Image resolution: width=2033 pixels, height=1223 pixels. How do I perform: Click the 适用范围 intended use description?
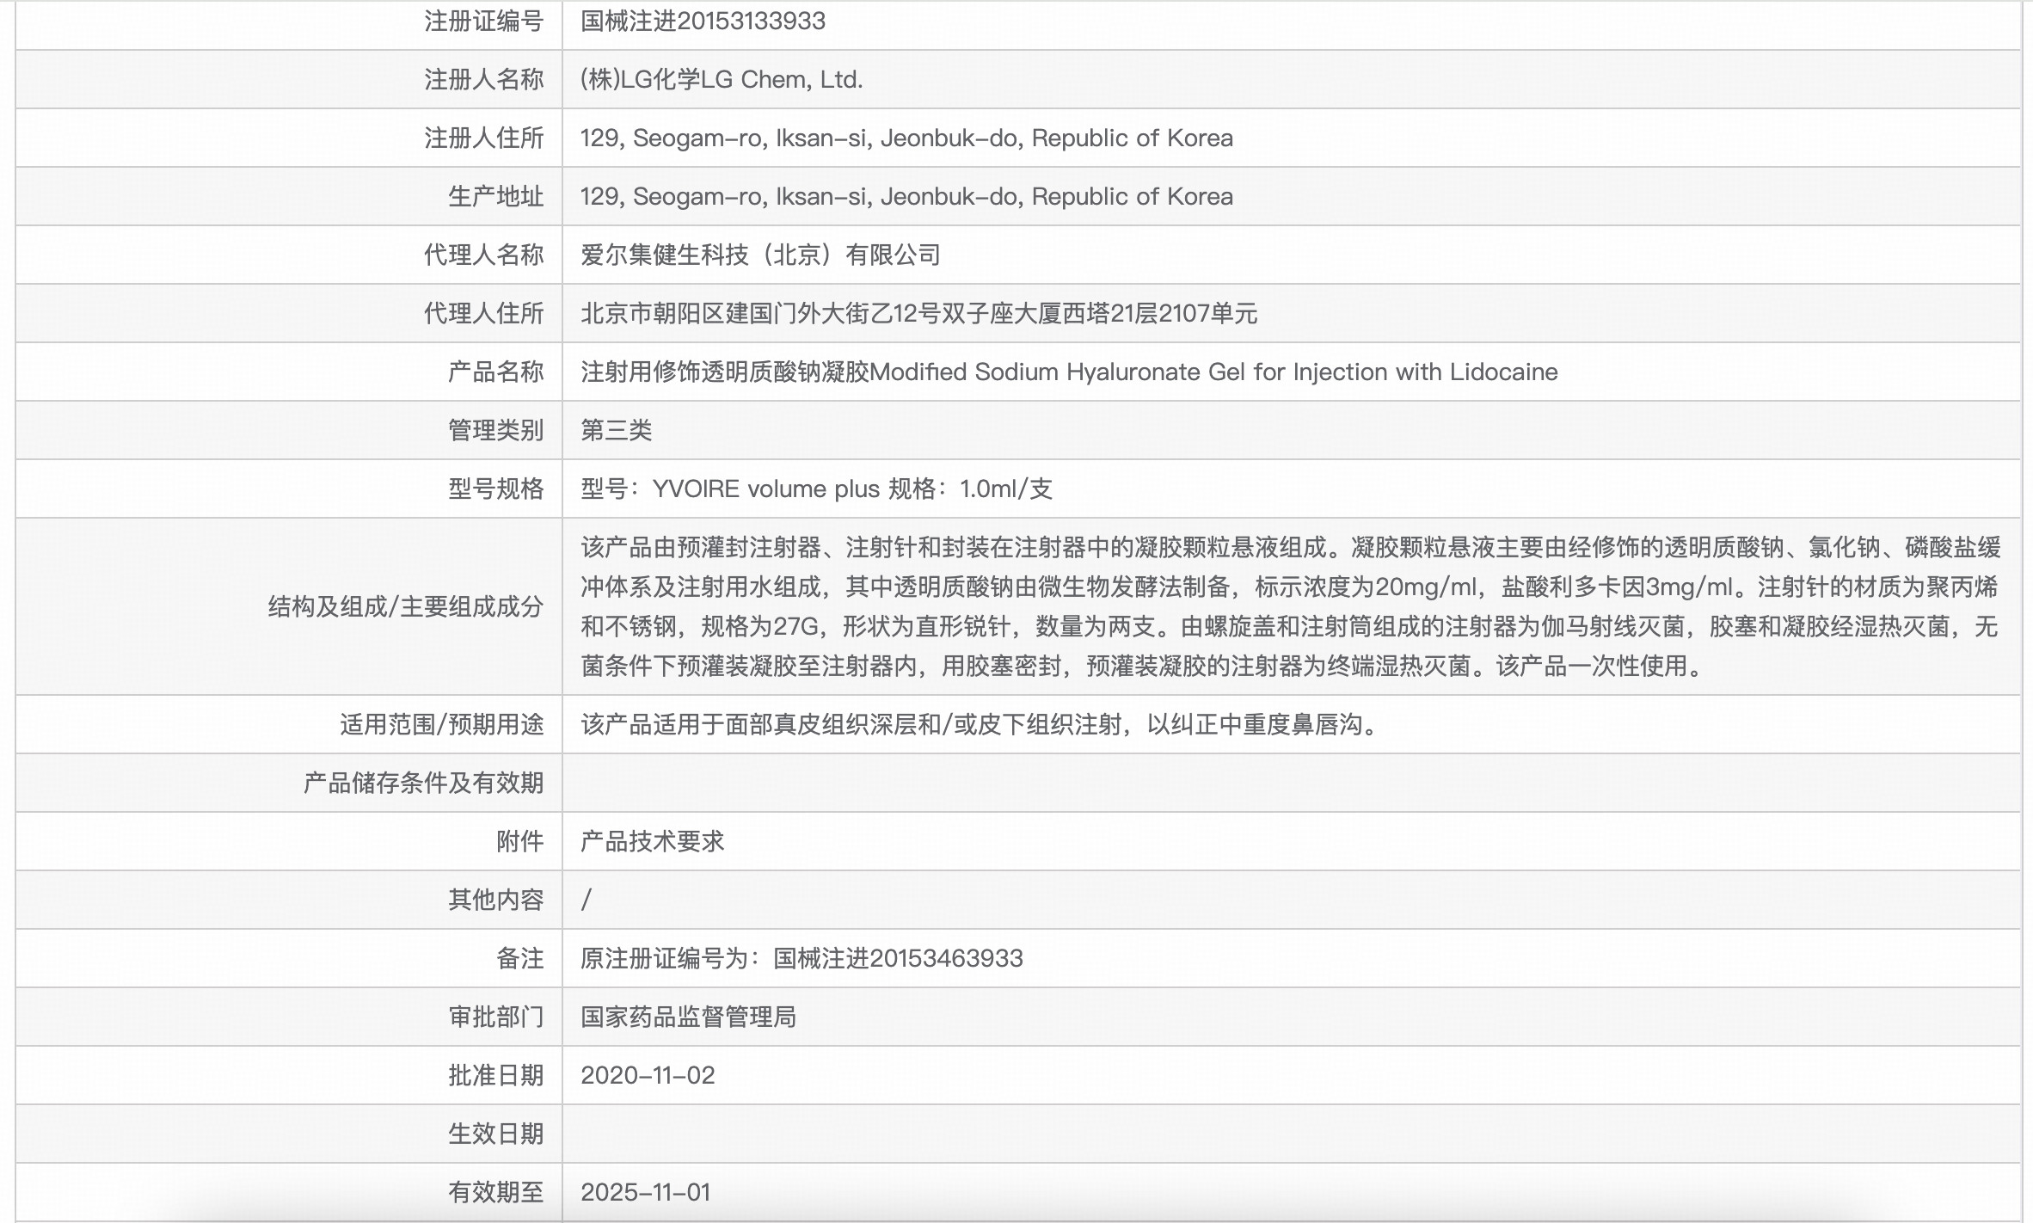pos(980,725)
